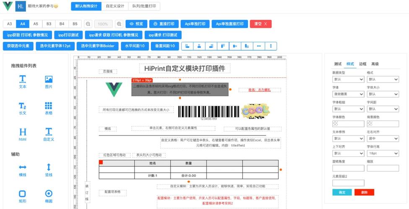
Task: Open the 上下对齐 dropdown
Action: pos(348,153)
